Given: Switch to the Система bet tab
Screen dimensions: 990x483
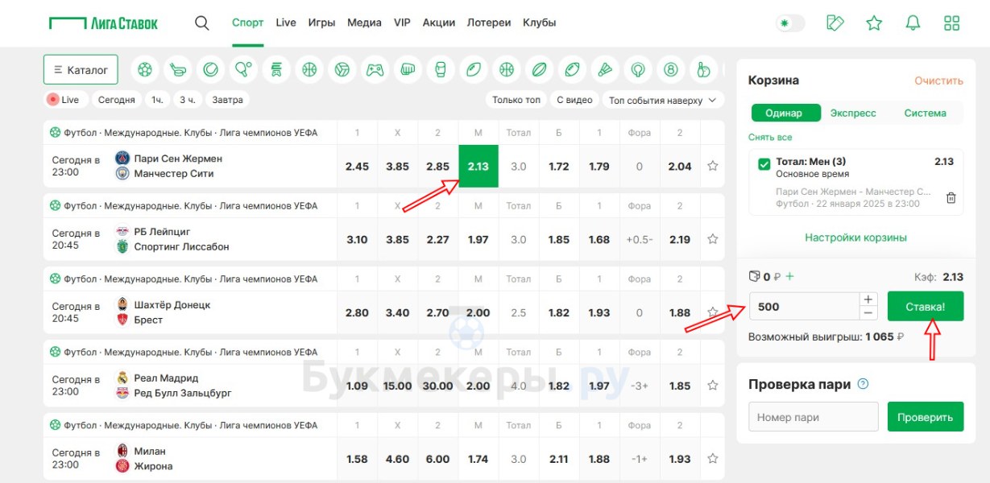Looking at the screenshot, I should click(925, 113).
